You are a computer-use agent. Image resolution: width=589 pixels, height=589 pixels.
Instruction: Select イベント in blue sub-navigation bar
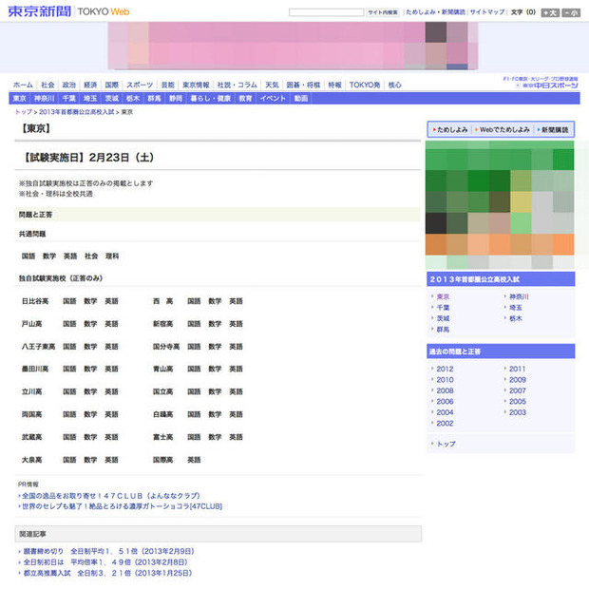273,99
